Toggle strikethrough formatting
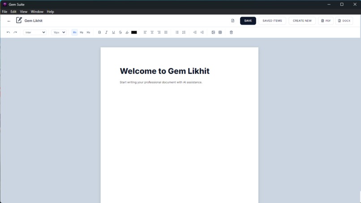361x203 pixels. pyautogui.click(x=120, y=32)
